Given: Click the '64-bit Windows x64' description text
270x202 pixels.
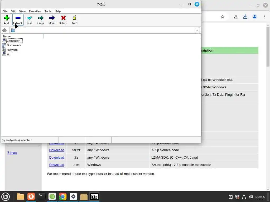Looking at the screenshot, I should [x=218, y=80].
